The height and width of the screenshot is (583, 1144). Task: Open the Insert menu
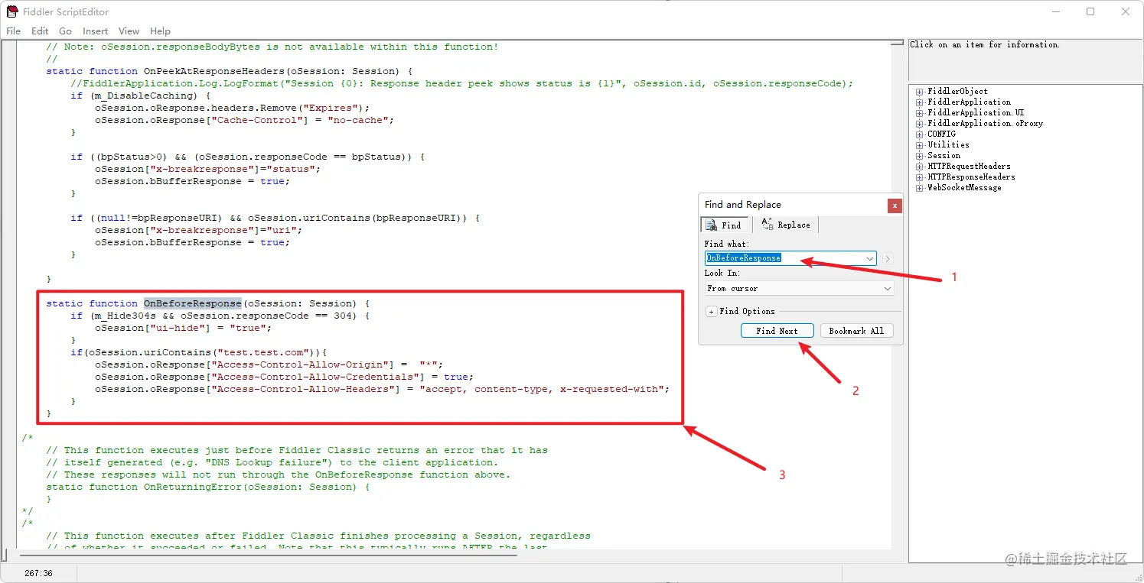96,31
